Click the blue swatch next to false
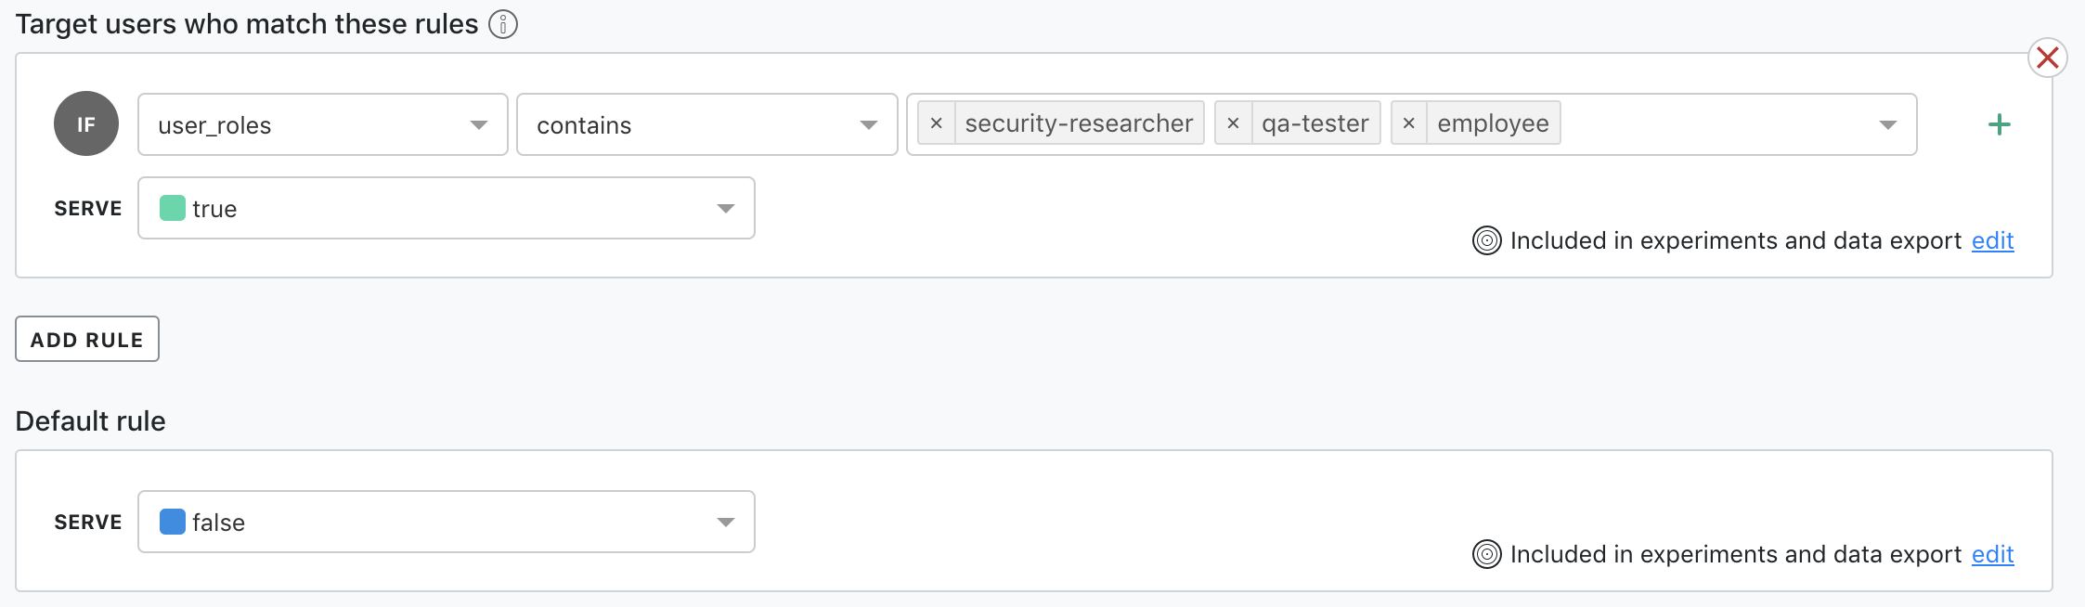Viewport: 2085px width, 607px height. [175, 522]
